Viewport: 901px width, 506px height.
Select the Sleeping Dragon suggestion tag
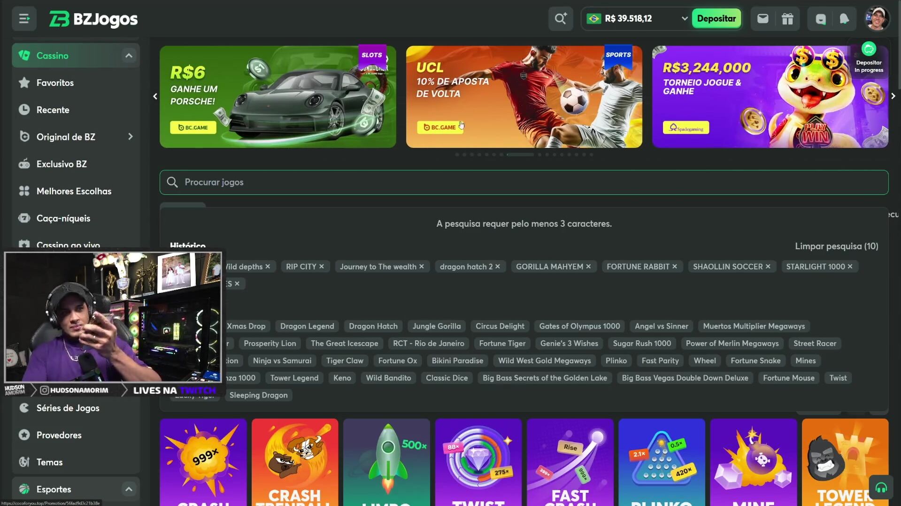(x=258, y=395)
